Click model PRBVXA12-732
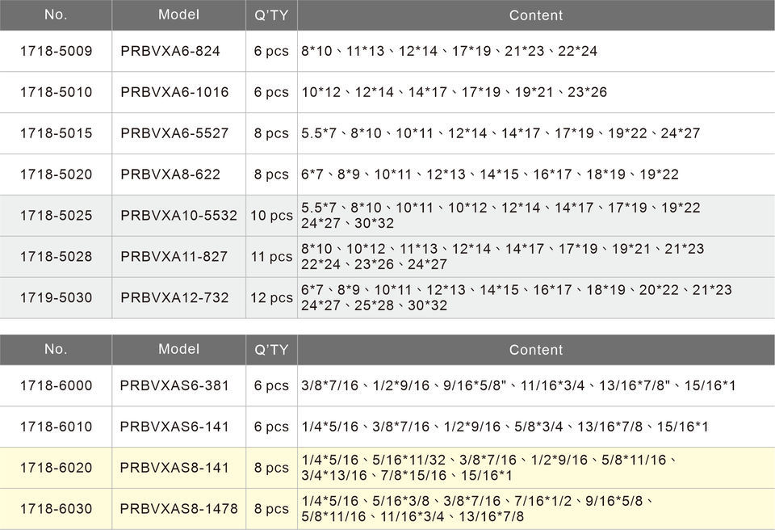The image size is (775, 530). (174, 297)
